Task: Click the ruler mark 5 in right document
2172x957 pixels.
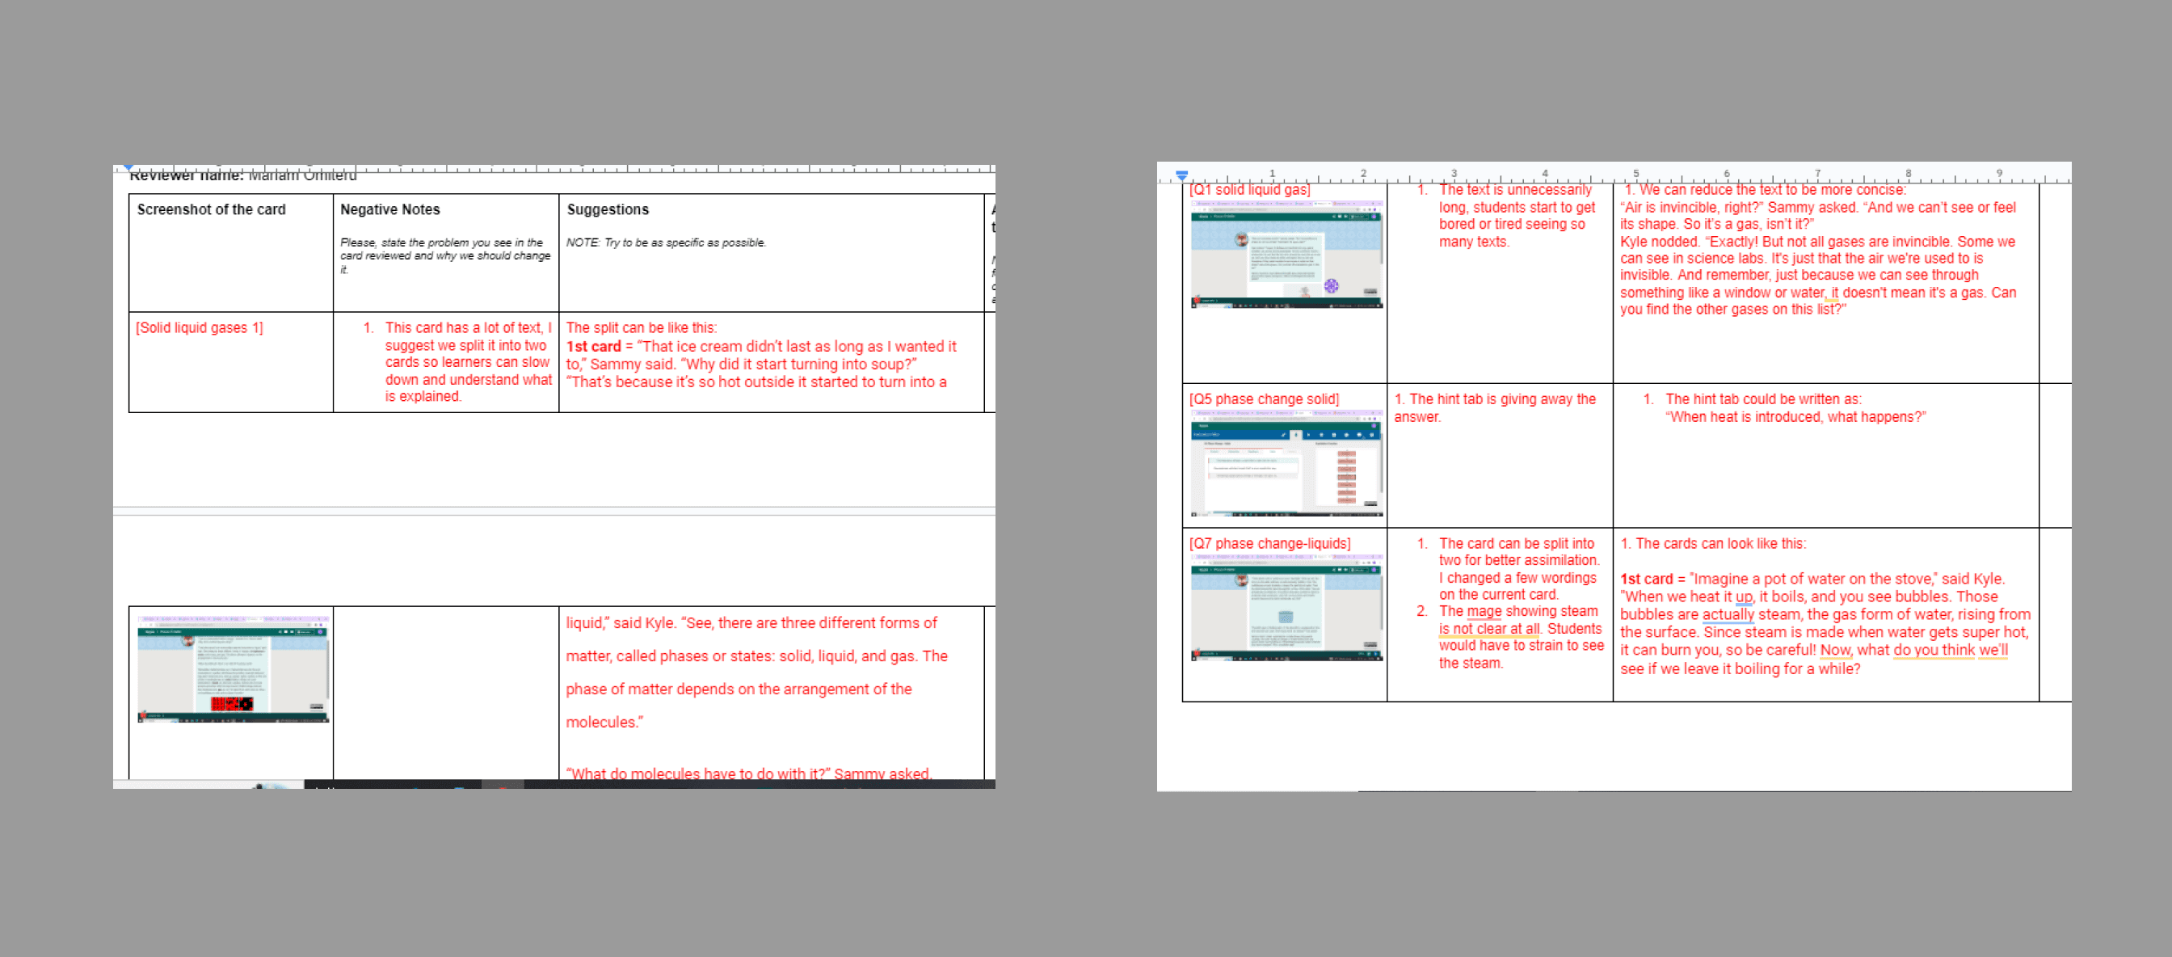Action: 1635,174
